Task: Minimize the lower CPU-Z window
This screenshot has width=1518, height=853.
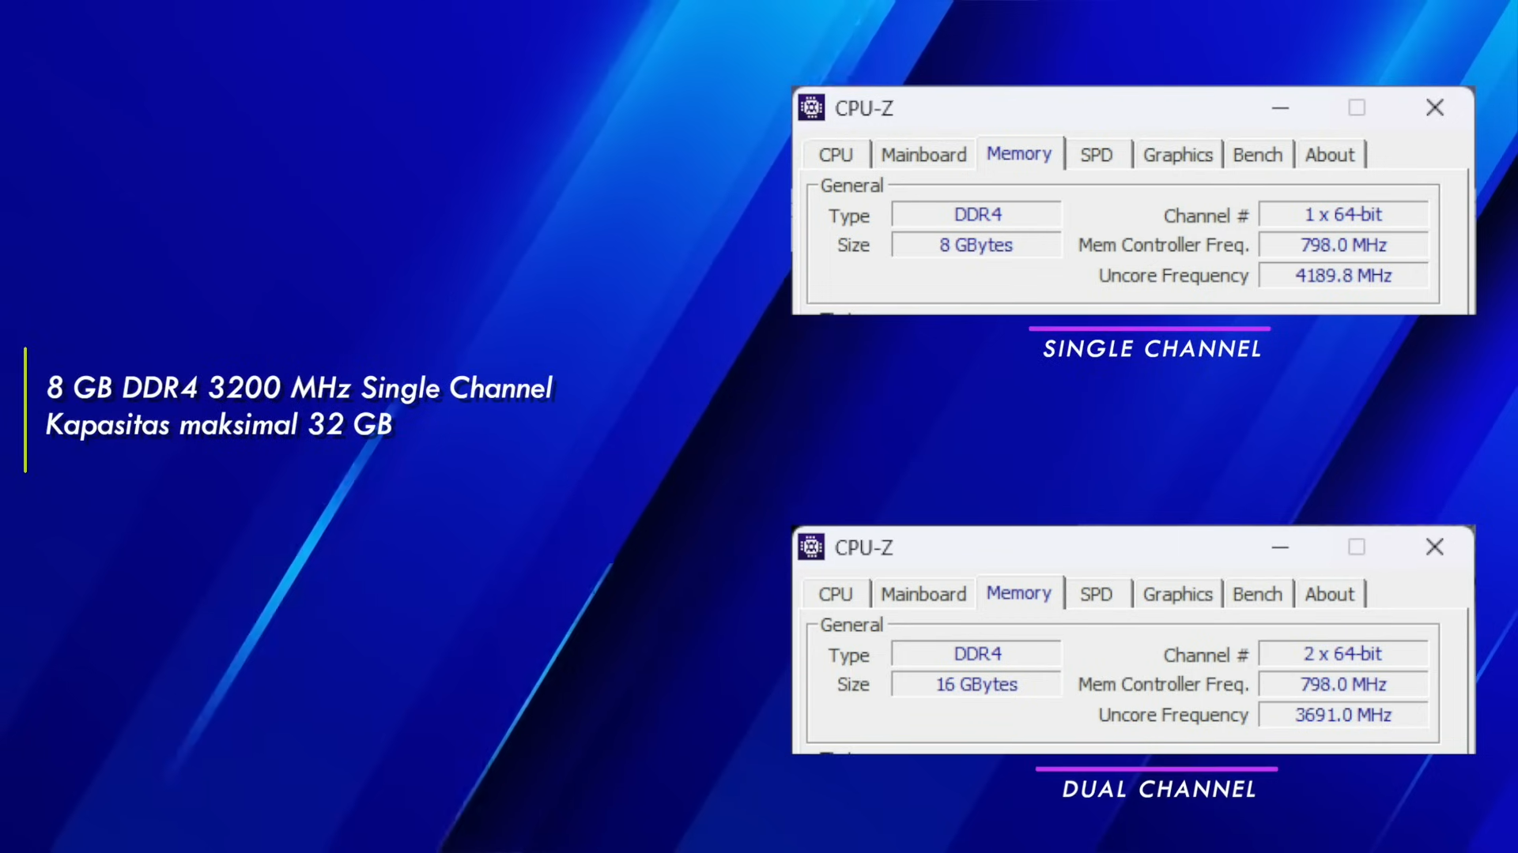Action: 1281,547
